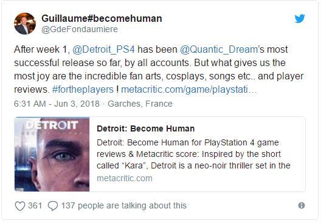Open the Detroit cover art thumbnail
Viewport: 321px width, 223px height.
52,155
